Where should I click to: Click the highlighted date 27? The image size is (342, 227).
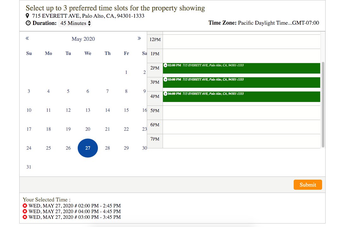tap(88, 148)
